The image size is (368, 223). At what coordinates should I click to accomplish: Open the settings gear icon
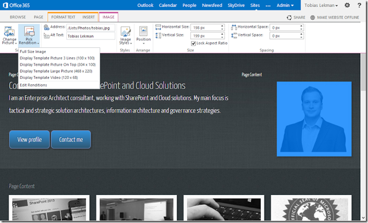tap(347, 5)
